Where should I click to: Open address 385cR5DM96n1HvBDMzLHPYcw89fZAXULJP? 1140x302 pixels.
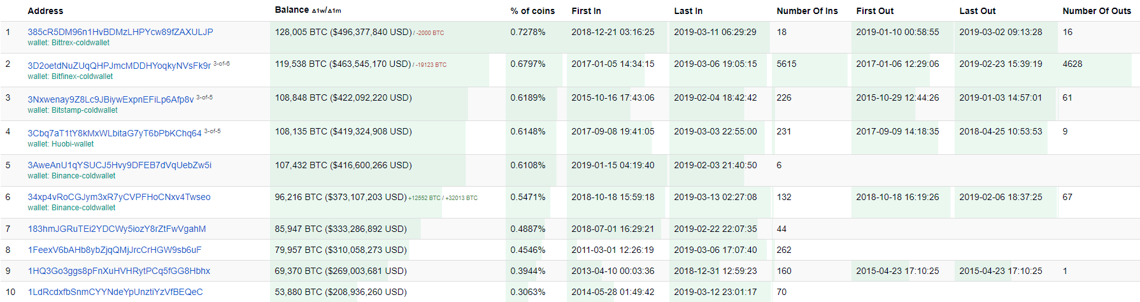(120, 32)
